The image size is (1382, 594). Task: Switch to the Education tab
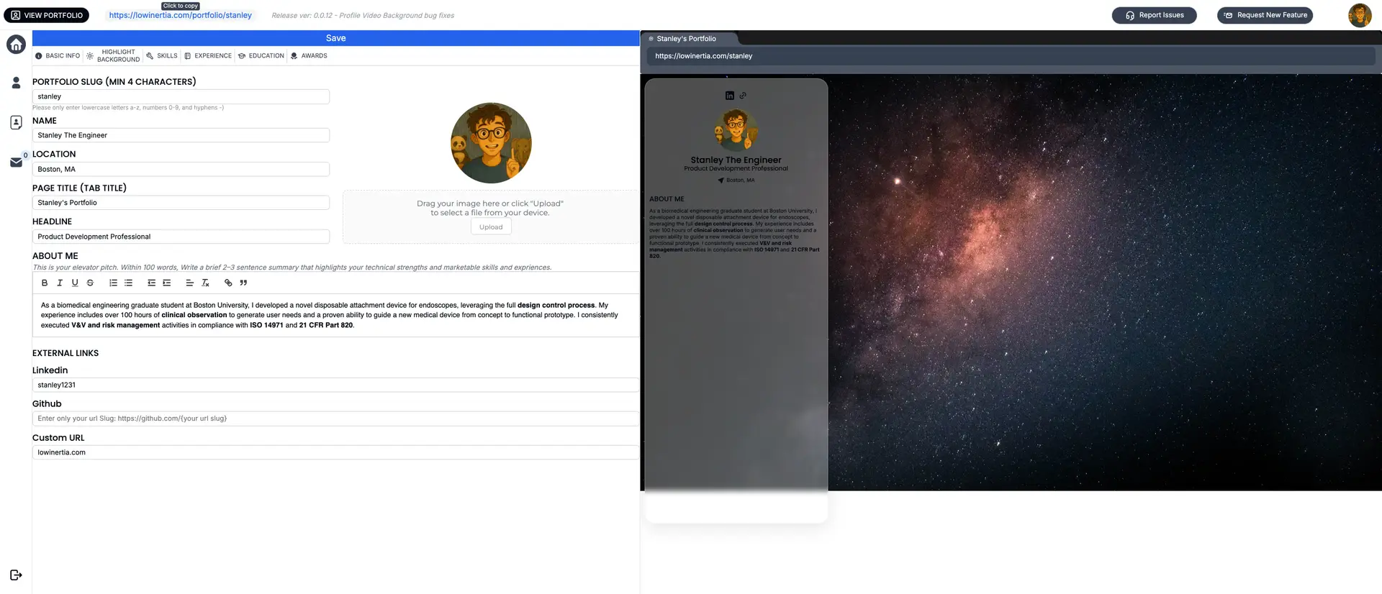pyautogui.click(x=261, y=56)
